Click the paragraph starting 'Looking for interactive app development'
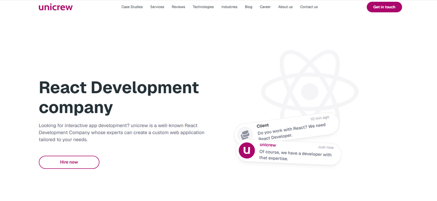The image size is (437, 201). (121, 132)
